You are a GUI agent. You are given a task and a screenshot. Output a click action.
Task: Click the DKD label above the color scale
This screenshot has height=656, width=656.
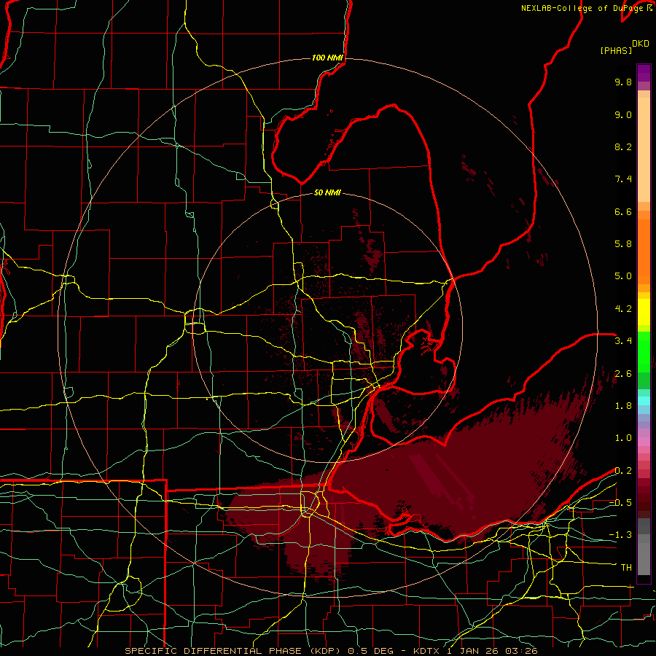point(641,44)
